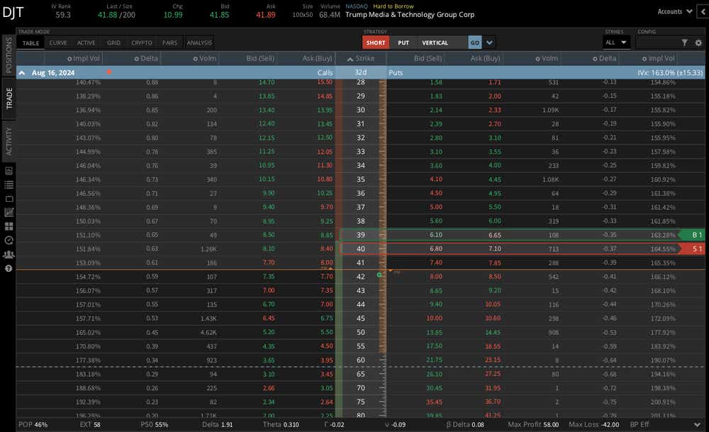This screenshot has height=432, width=709.
Task: Open the Config settings gear icon
Action: pyautogui.click(x=698, y=42)
